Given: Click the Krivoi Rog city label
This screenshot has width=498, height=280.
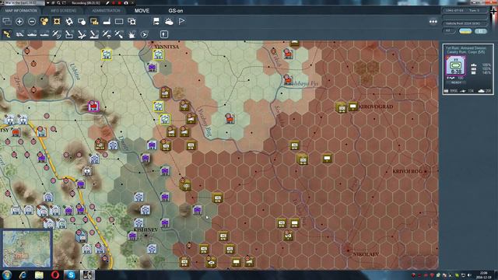Looking at the screenshot, I should pos(407,171).
